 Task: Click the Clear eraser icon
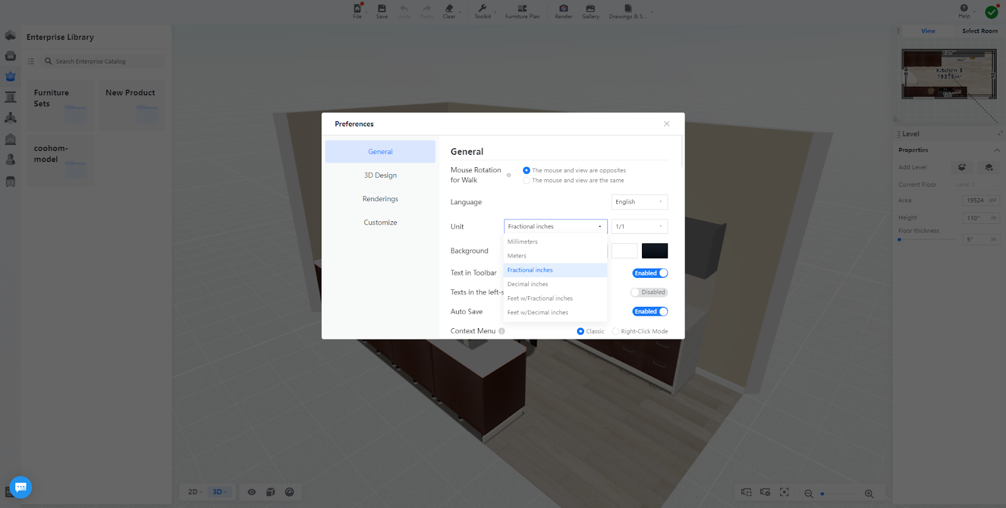click(449, 9)
